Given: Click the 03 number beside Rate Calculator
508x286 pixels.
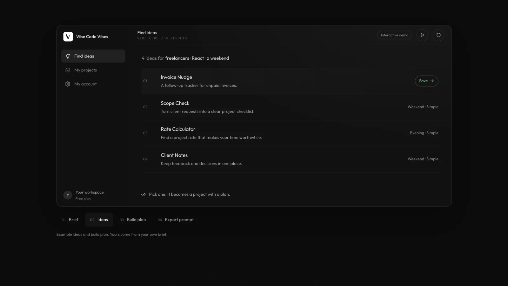Looking at the screenshot, I should tap(145, 133).
